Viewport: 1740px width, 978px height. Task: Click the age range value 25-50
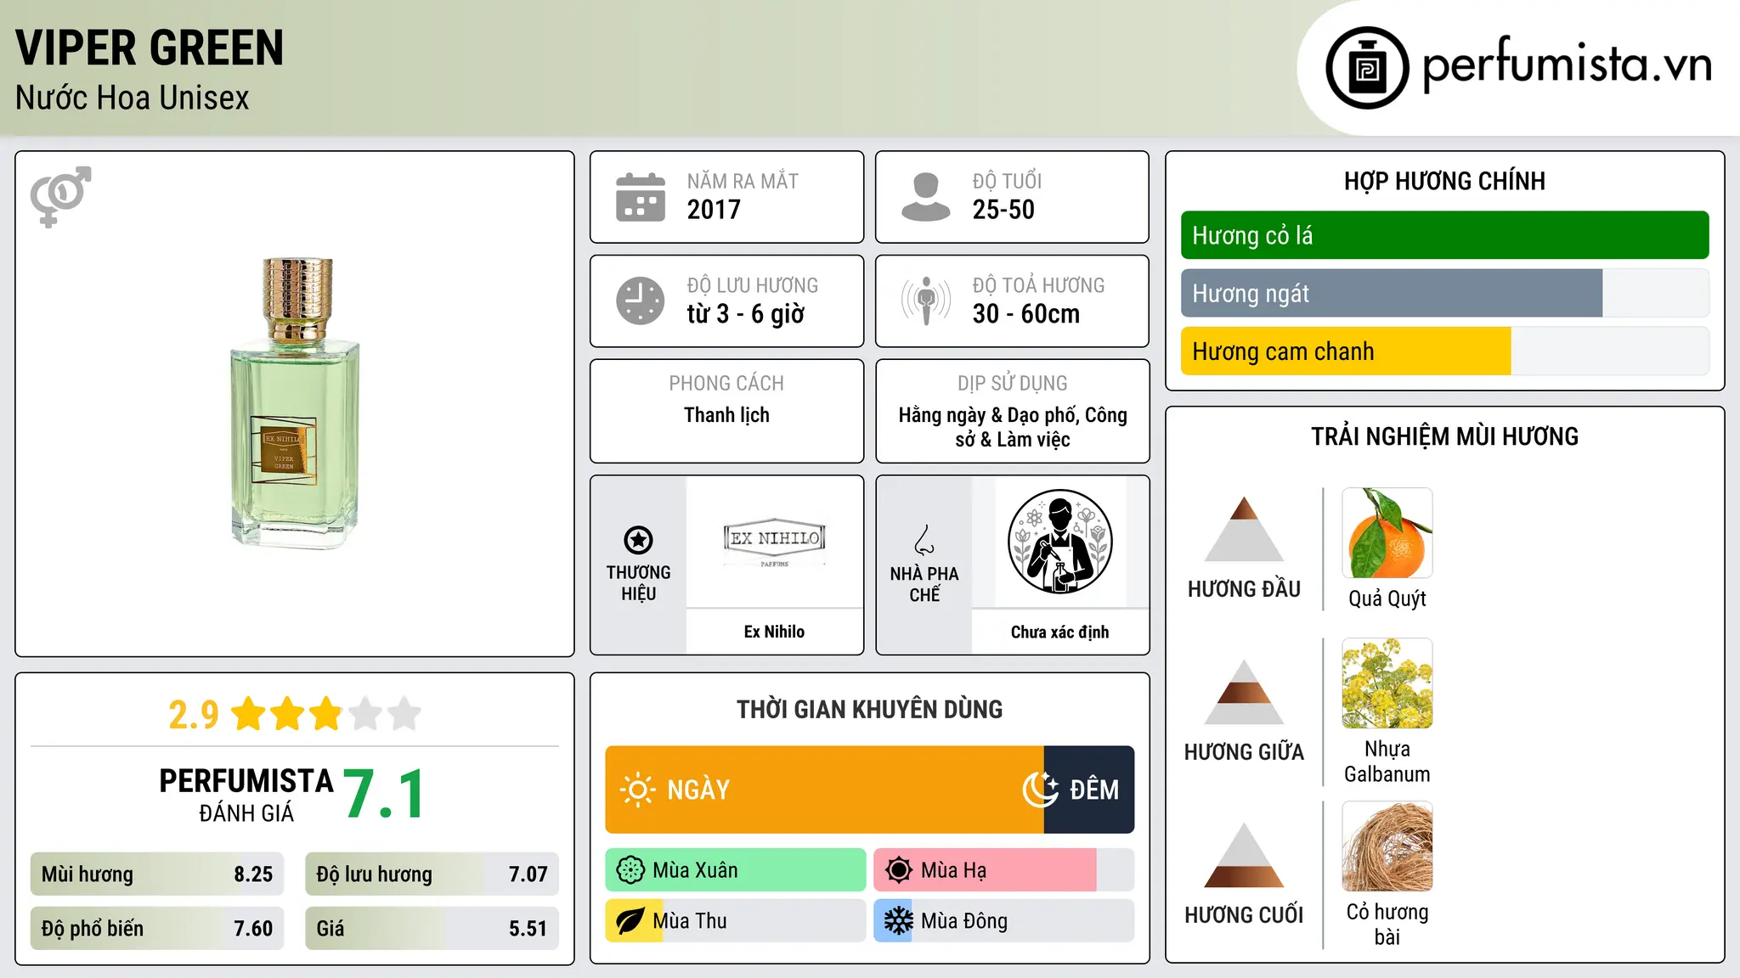click(x=1003, y=210)
